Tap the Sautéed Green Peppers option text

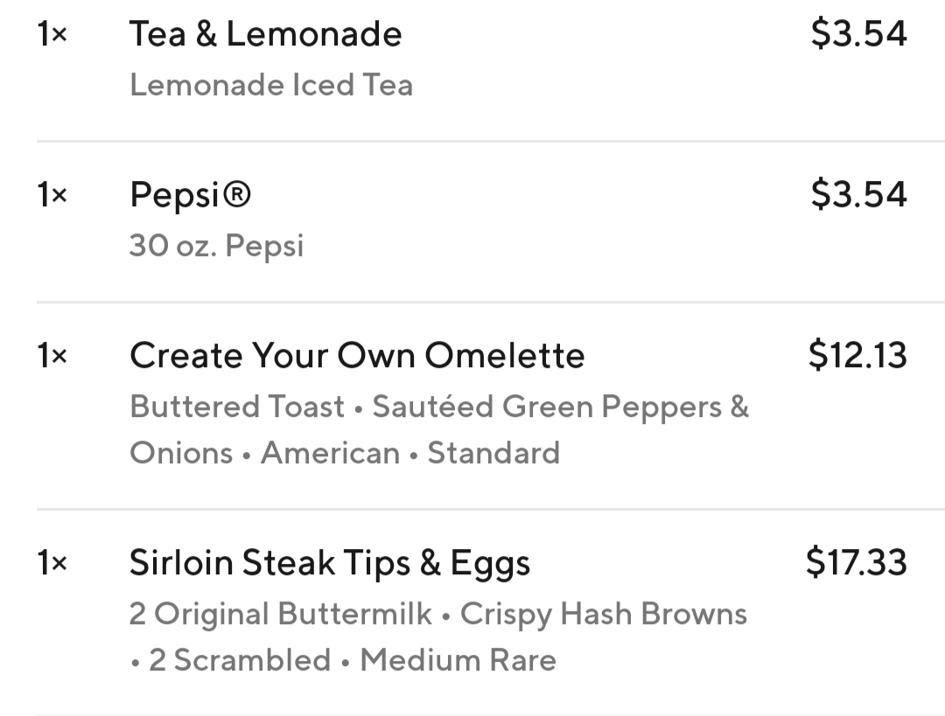(560, 407)
